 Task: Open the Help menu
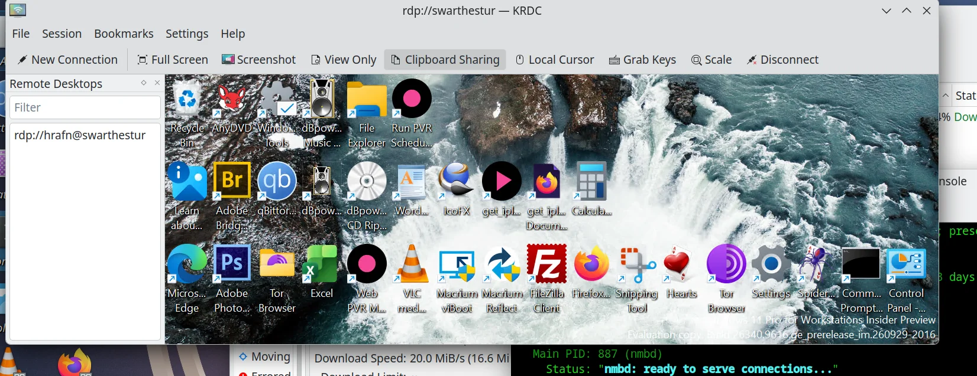(x=233, y=34)
